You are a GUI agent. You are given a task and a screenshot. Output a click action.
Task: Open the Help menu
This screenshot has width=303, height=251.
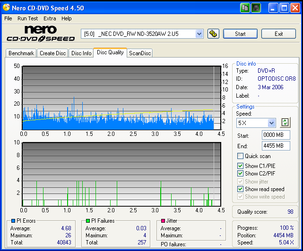(67, 18)
